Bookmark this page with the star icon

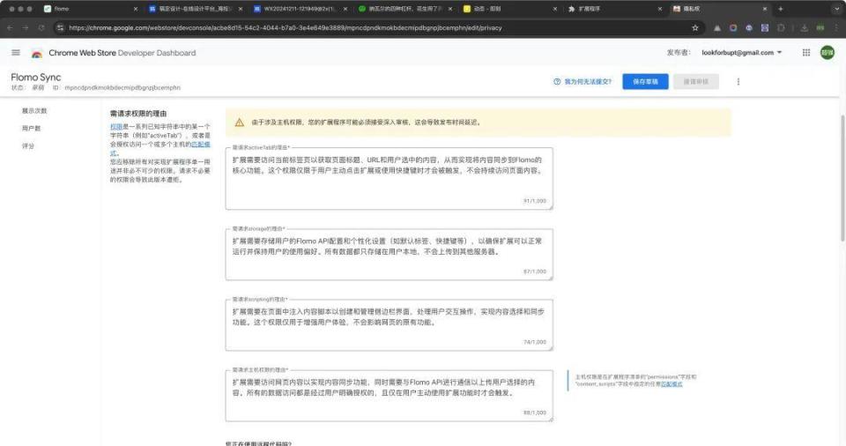tap(695, 27)
